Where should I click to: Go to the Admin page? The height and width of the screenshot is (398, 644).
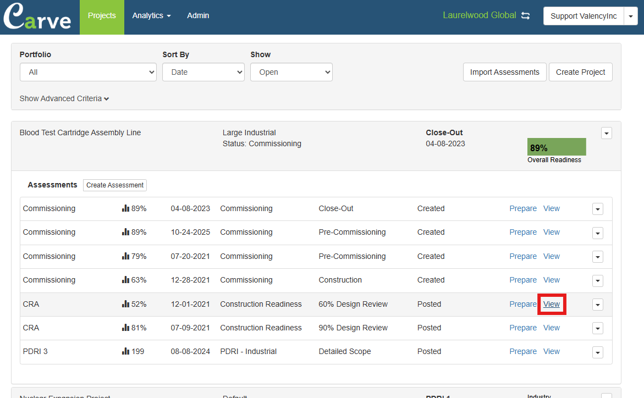198,16
